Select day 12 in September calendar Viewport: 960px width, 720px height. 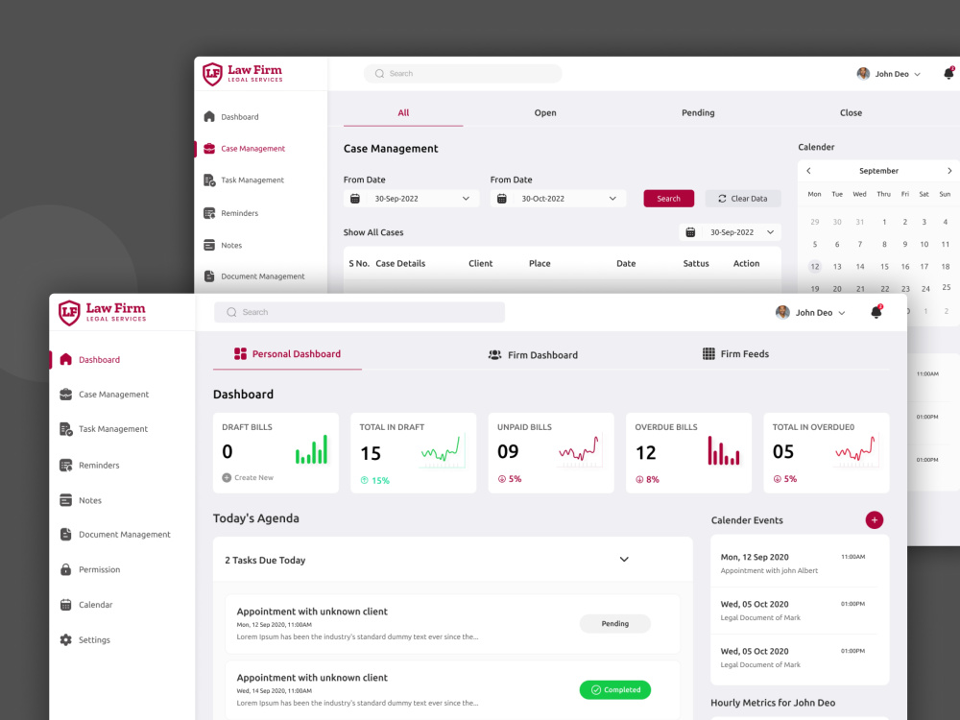coord(814,266)
